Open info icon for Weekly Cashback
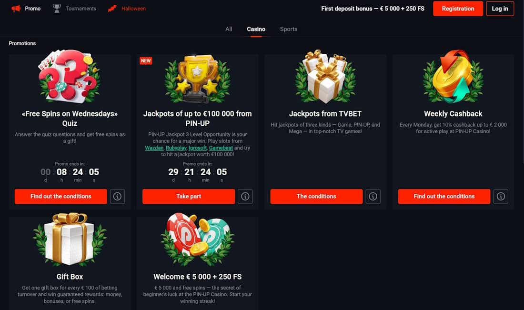The height and width of the screenshot is (310, 524). 501,196
